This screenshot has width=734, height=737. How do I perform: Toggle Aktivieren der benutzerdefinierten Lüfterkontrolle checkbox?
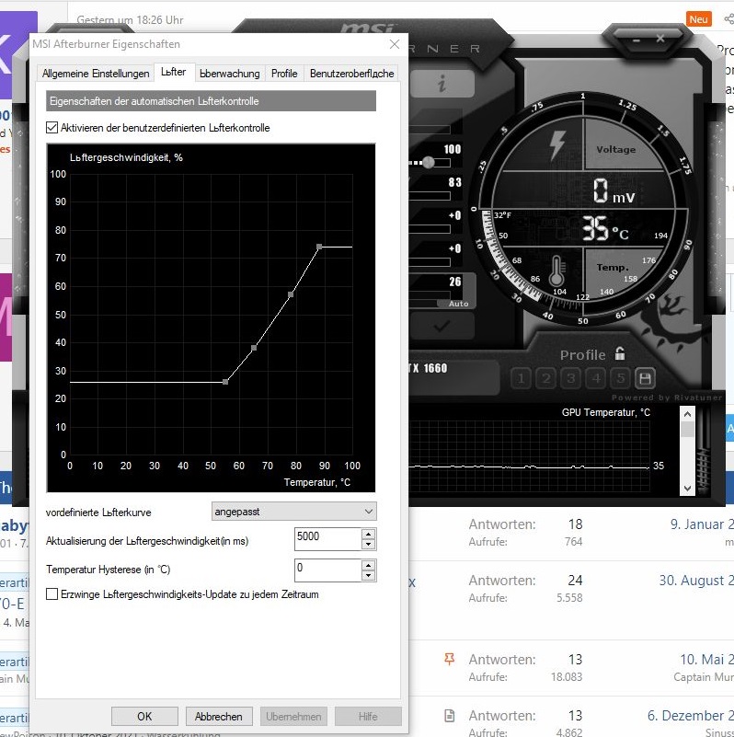(x=52, y=127)
